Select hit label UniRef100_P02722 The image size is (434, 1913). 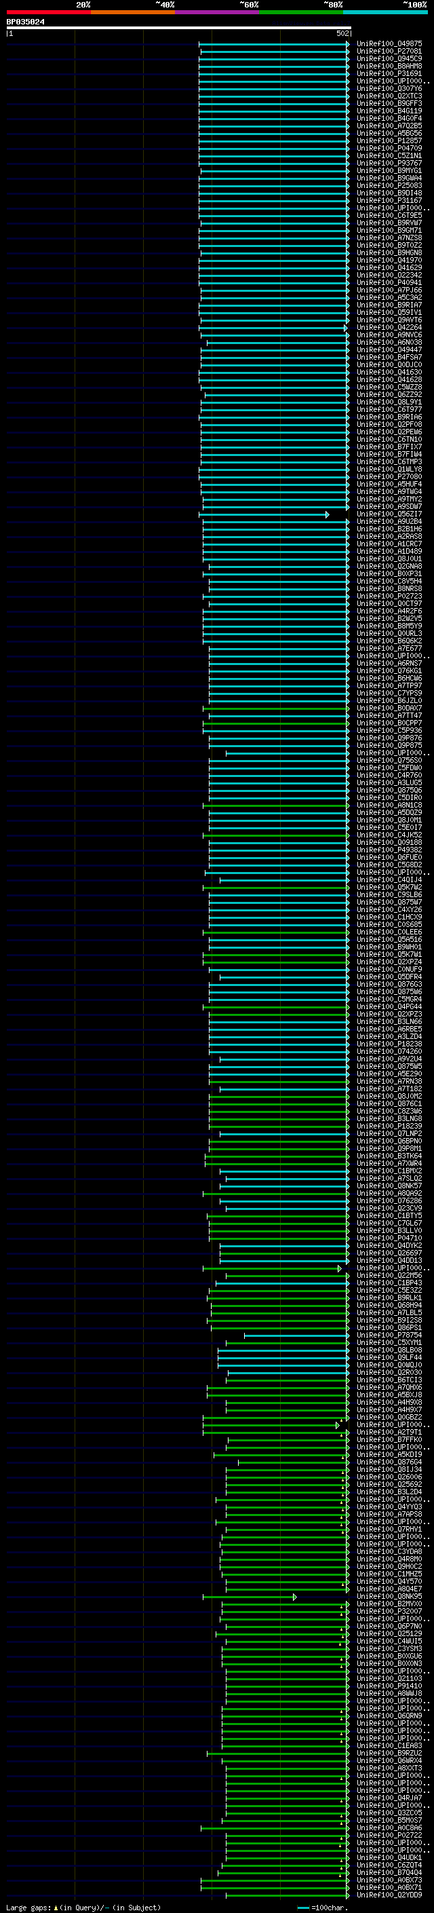point(389,1835)
